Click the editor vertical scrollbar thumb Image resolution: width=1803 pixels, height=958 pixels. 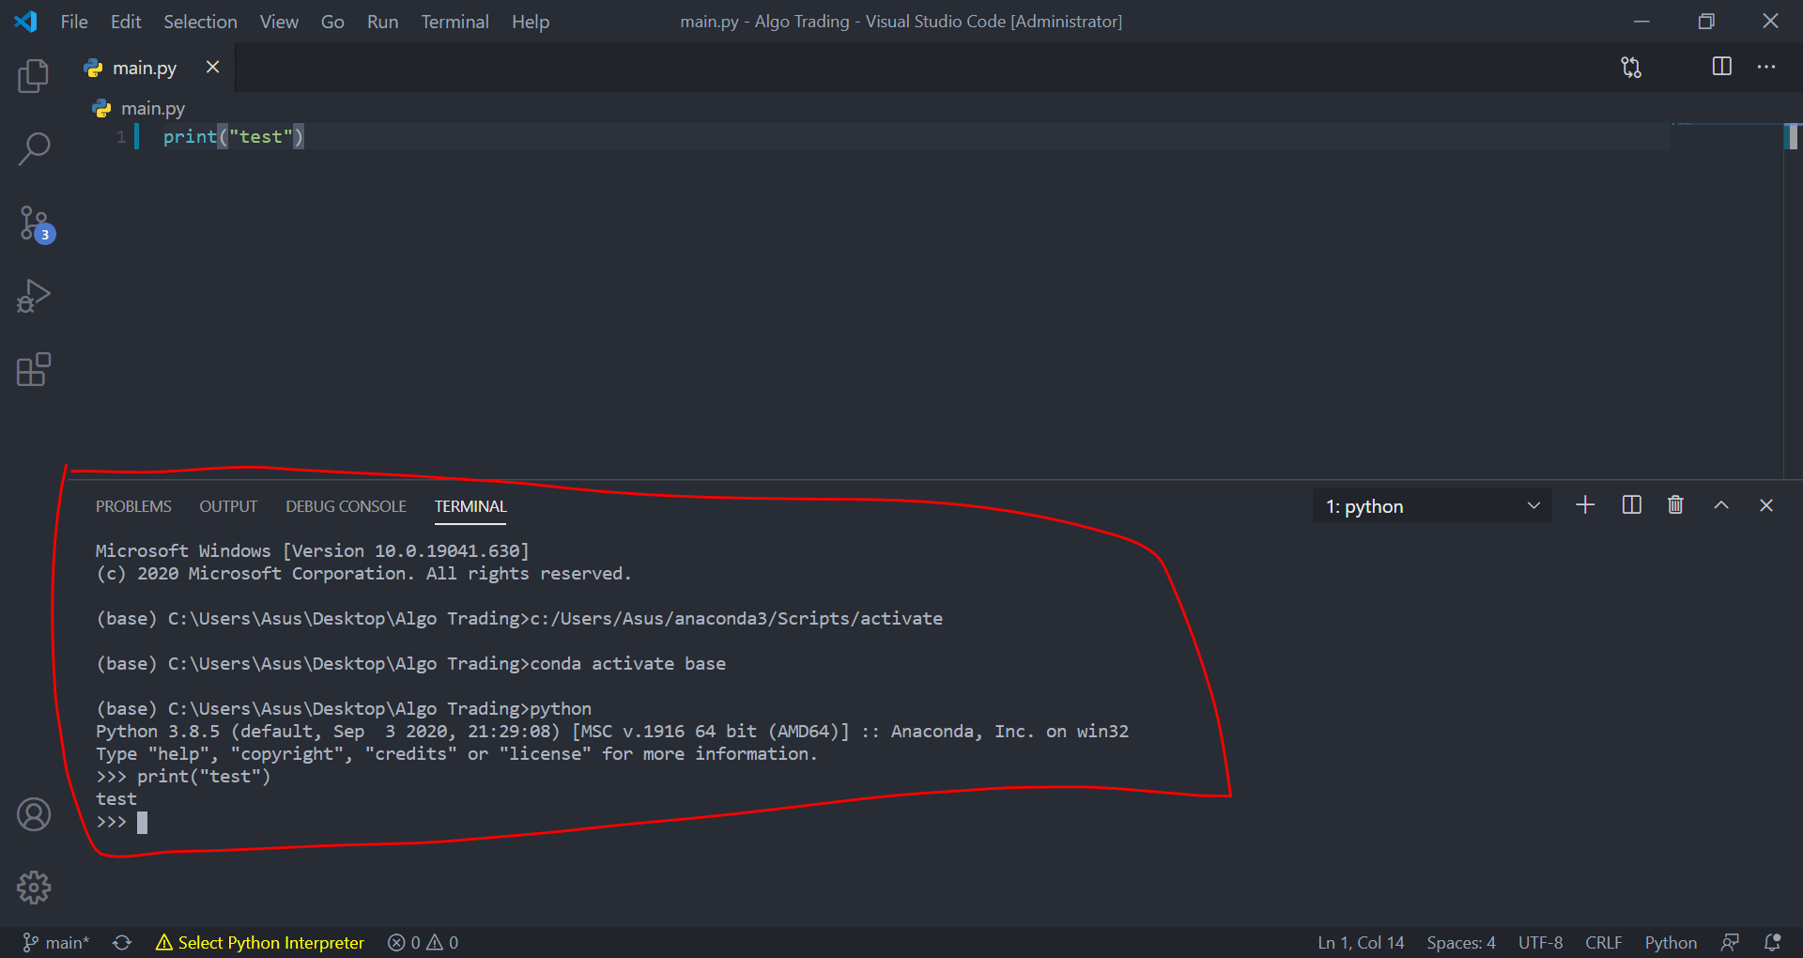point(1792,137)
